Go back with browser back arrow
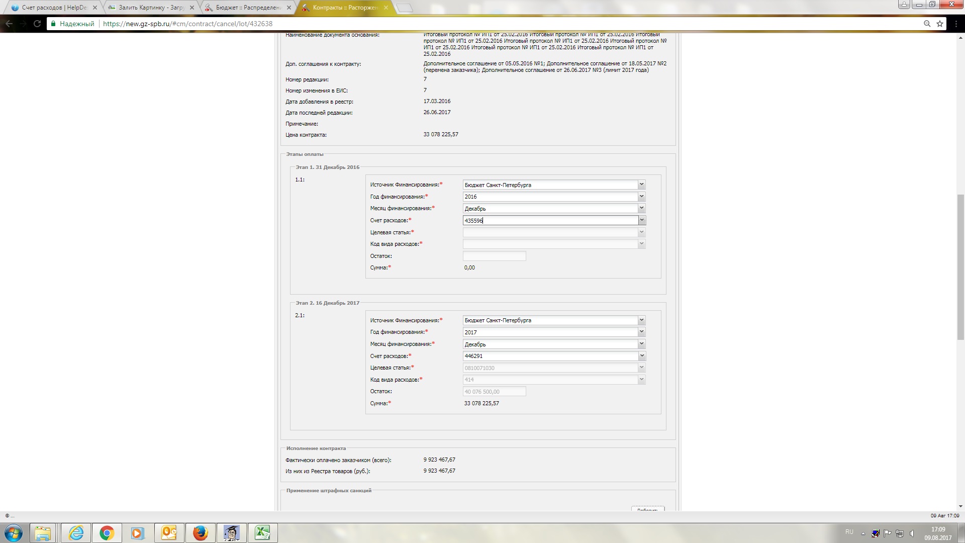965x543 pixels. point(9,24)
